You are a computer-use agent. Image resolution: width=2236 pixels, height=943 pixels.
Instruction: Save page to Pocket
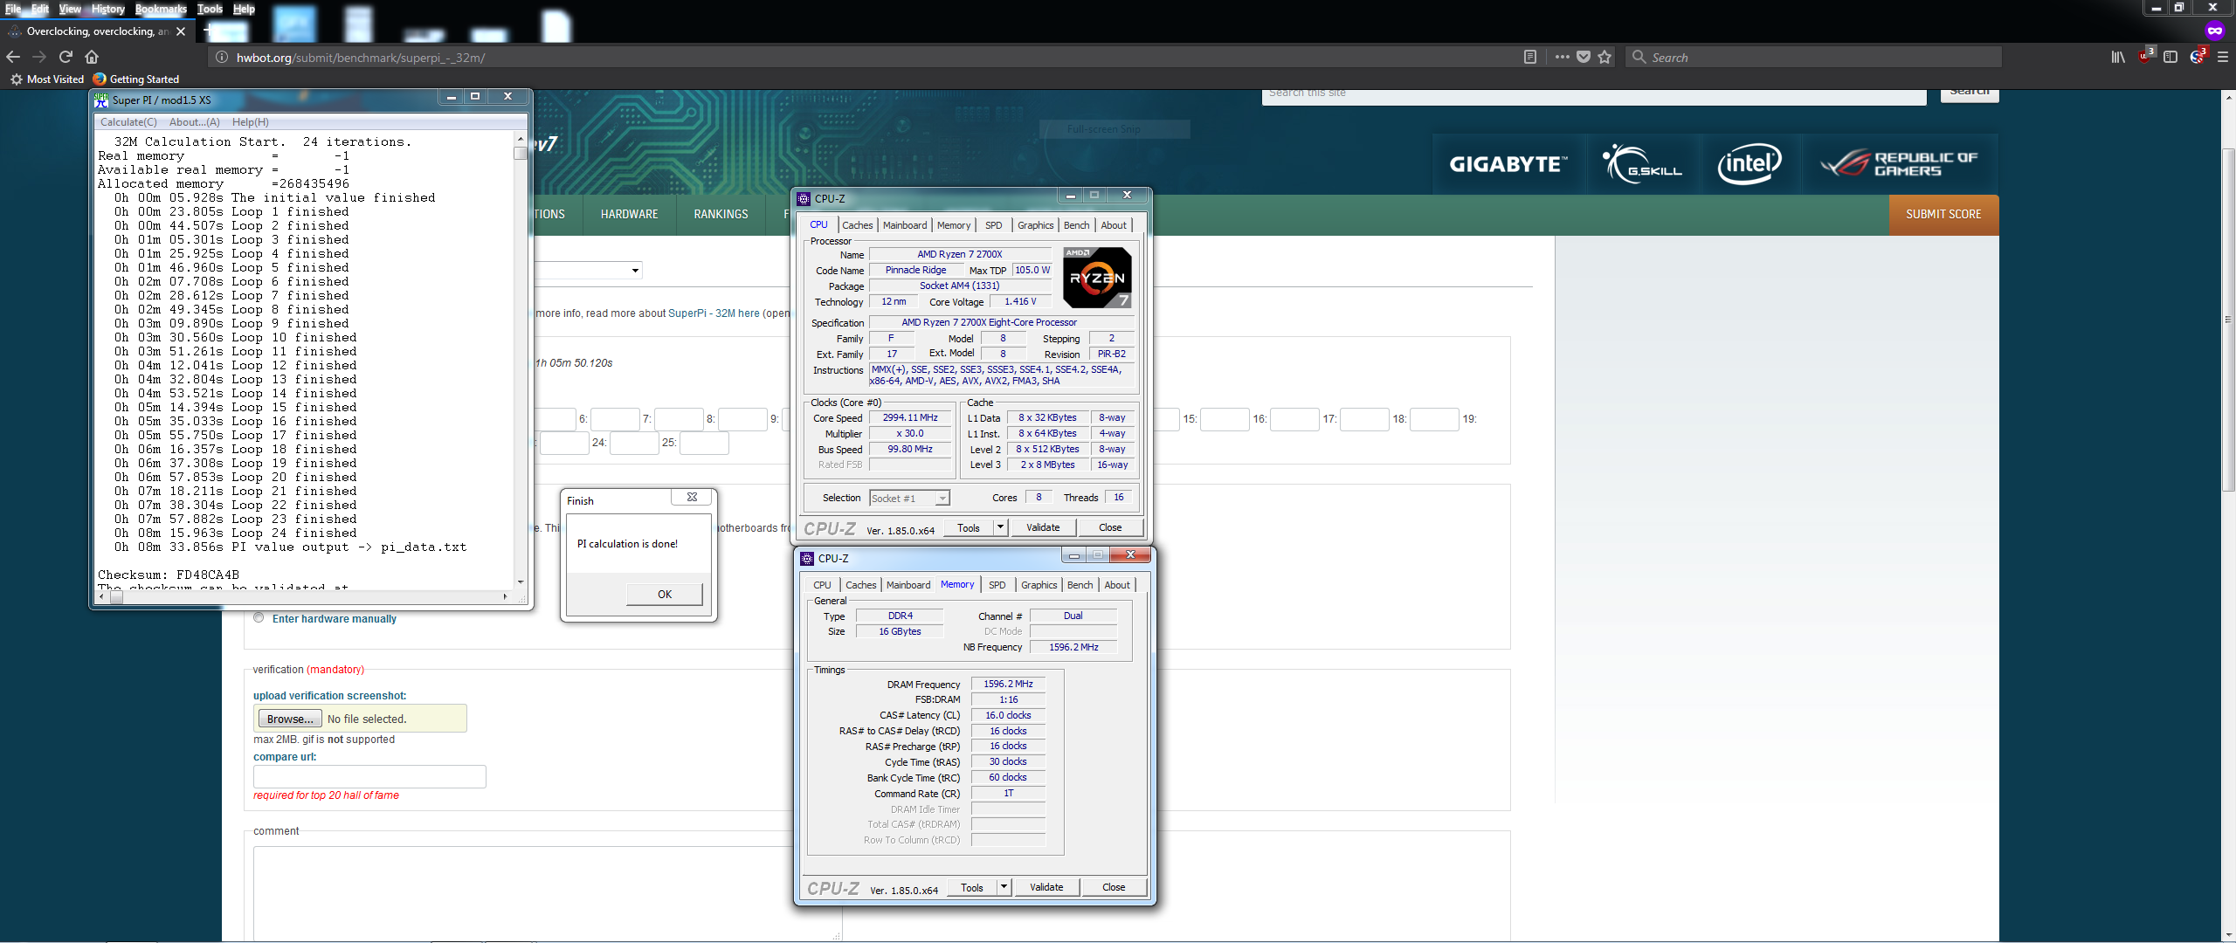tap(1584, 57)
